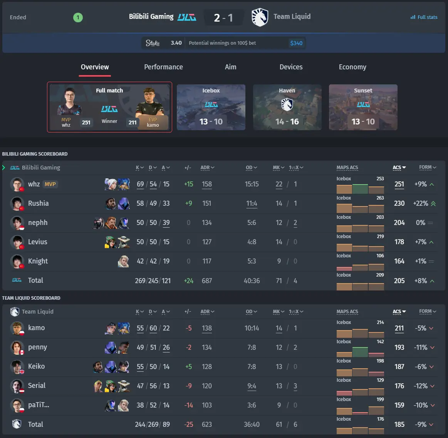Click the Bilibili Gaming team name in header
The width and height of the screenshot is (448, 438).
[151, 17]
